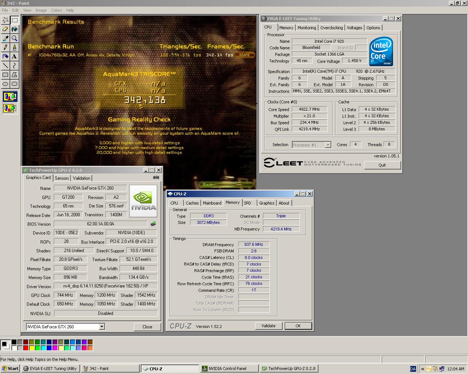Open the File menu in Paint

click(x=5, y=10)
